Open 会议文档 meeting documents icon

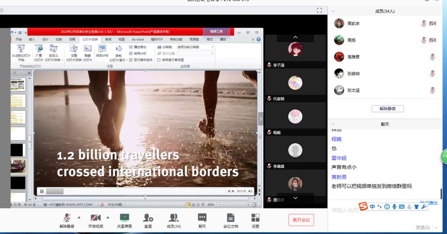point(230,218)
